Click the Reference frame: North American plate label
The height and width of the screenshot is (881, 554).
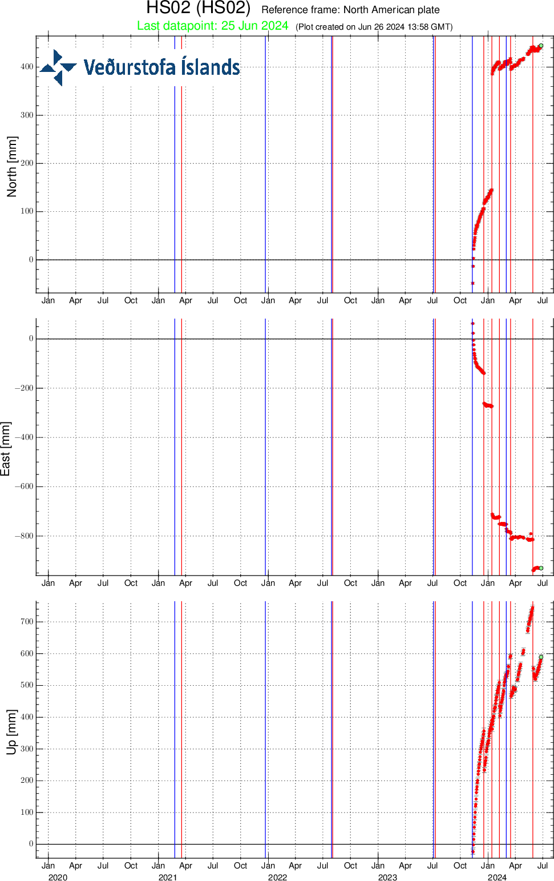point(350,10)
